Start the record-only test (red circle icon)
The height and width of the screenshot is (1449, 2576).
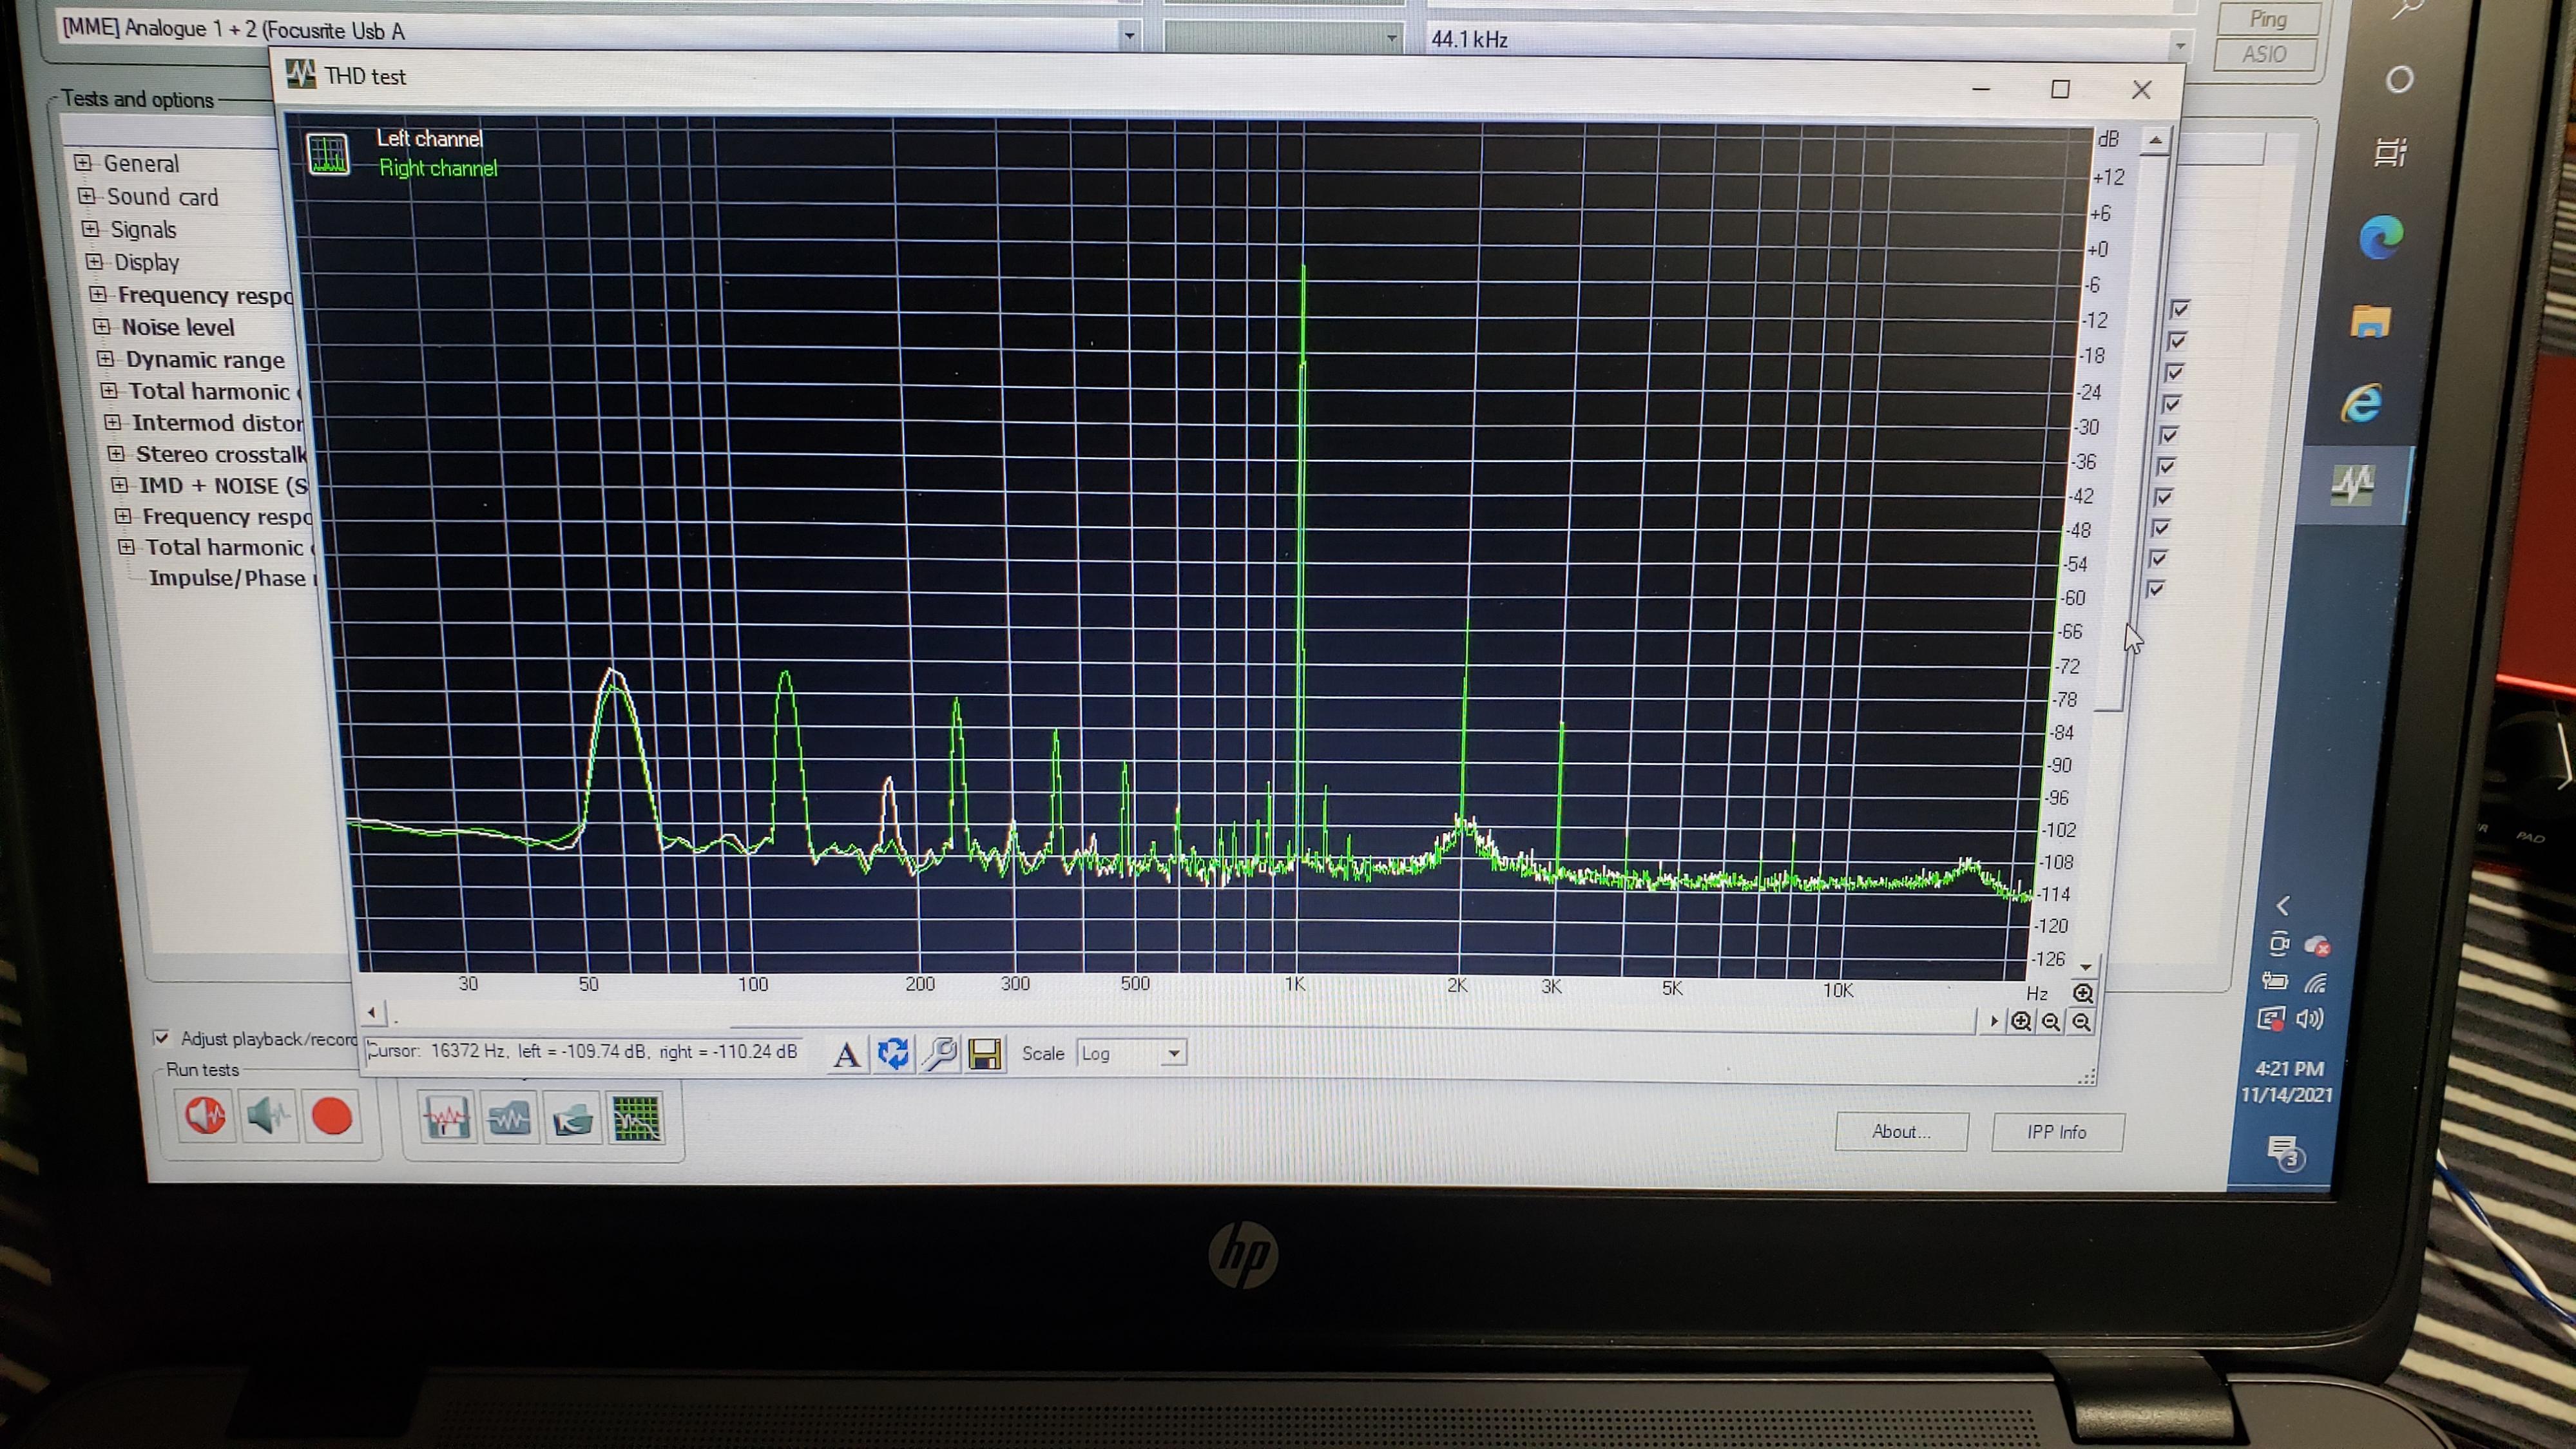[x=331, y=1117]
